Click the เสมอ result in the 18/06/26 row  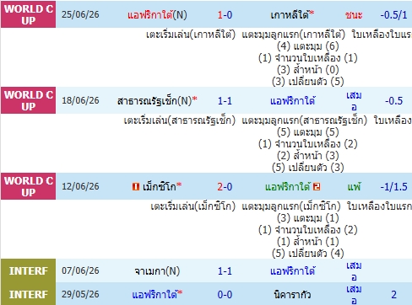coord(354,100)
